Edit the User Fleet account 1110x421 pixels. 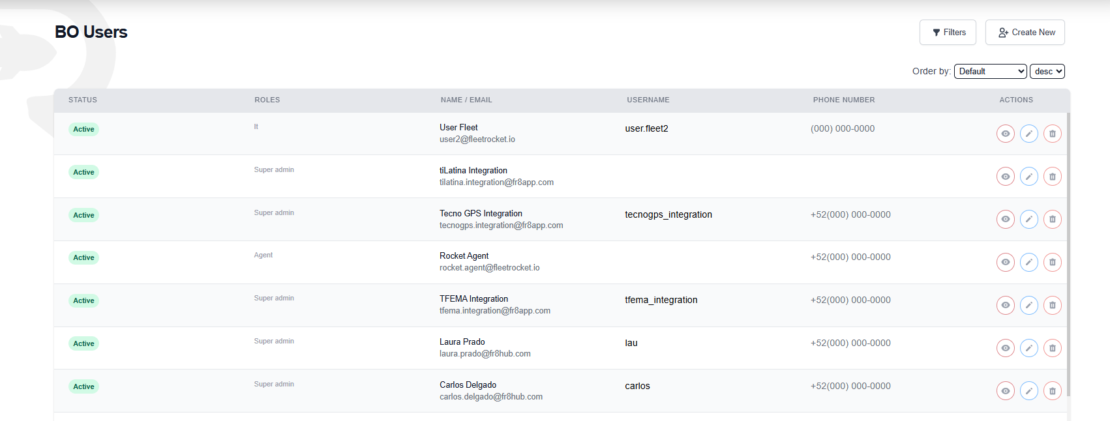pyautogui.click(x=1029, y=134)
